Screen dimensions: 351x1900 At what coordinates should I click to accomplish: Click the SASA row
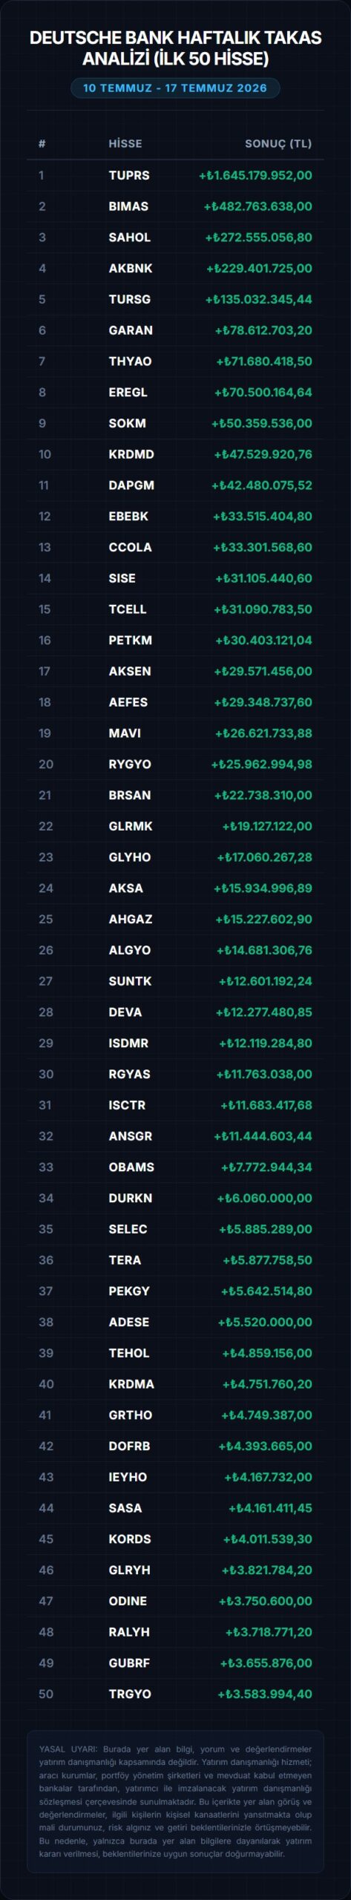coord(175,1508)
